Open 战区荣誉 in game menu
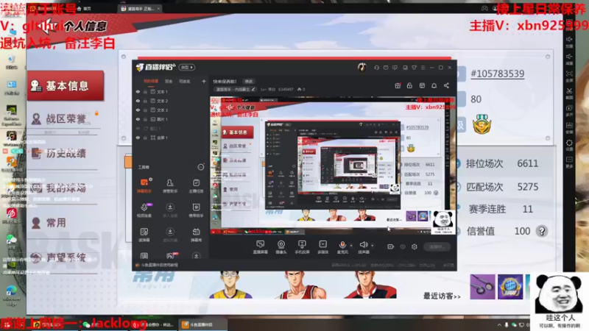Viewport: 589px width, 331px height. coord(64,119)
